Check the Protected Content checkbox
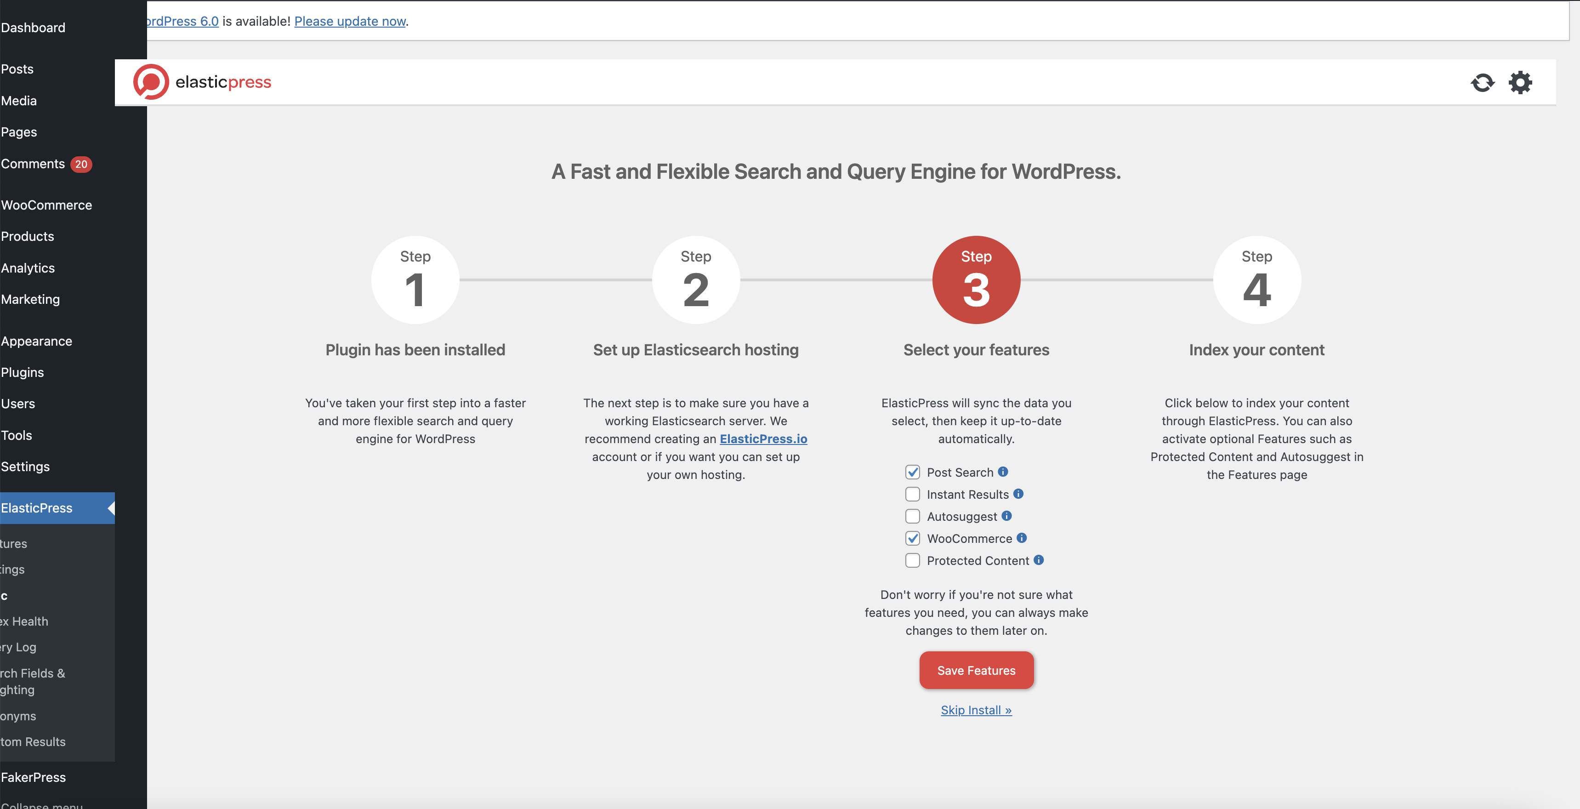 913,560
